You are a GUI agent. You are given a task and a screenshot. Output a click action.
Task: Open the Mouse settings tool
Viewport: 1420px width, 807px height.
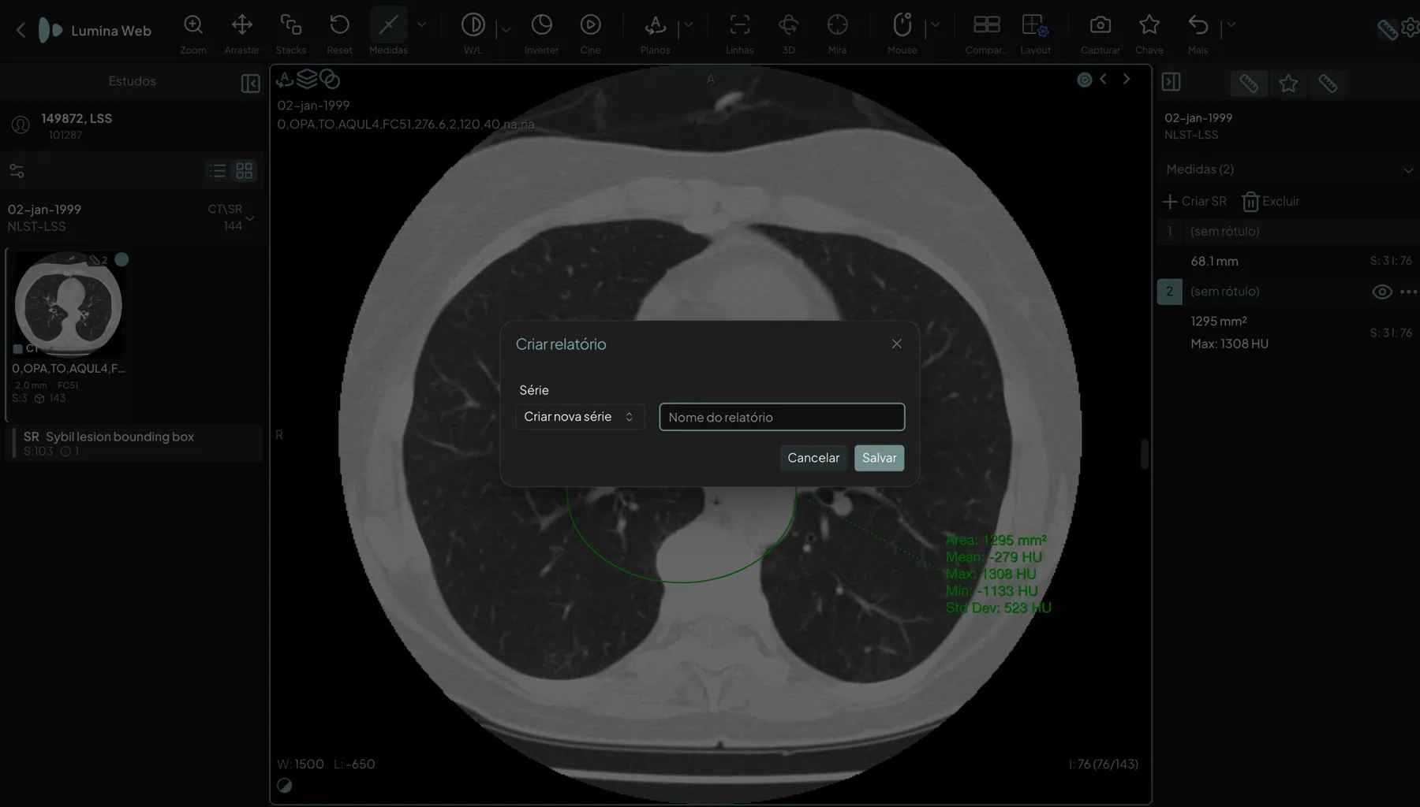[x=902, y=32]
